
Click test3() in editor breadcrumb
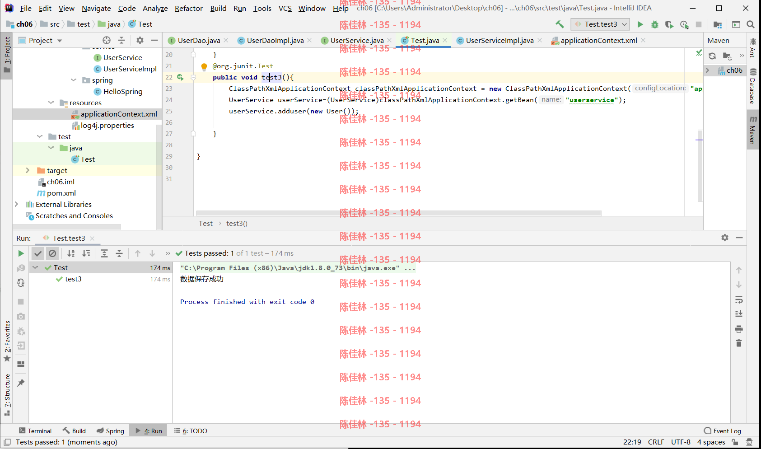tap(237, 224)
